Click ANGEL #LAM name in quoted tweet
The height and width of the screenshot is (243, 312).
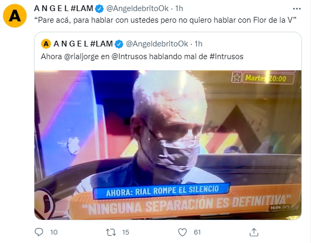tap(83, 44)
